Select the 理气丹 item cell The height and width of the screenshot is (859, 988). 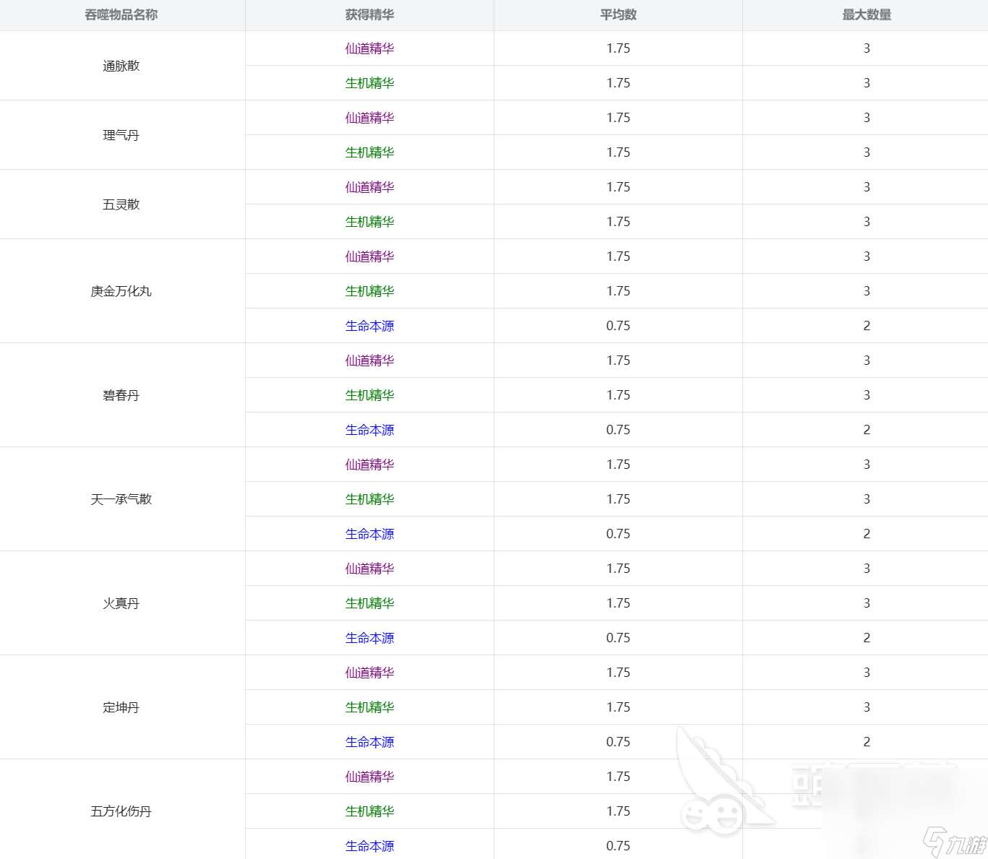coord(121,135)
